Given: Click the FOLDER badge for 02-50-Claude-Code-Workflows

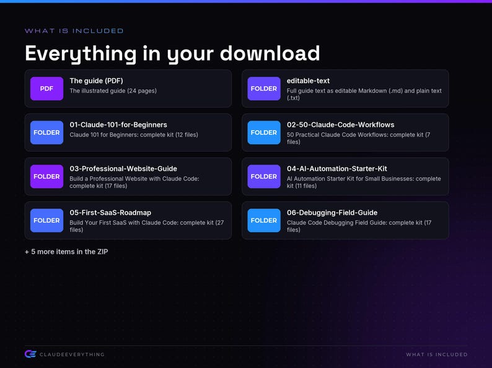Looking at the screenshot, I should tap(264, 132).
